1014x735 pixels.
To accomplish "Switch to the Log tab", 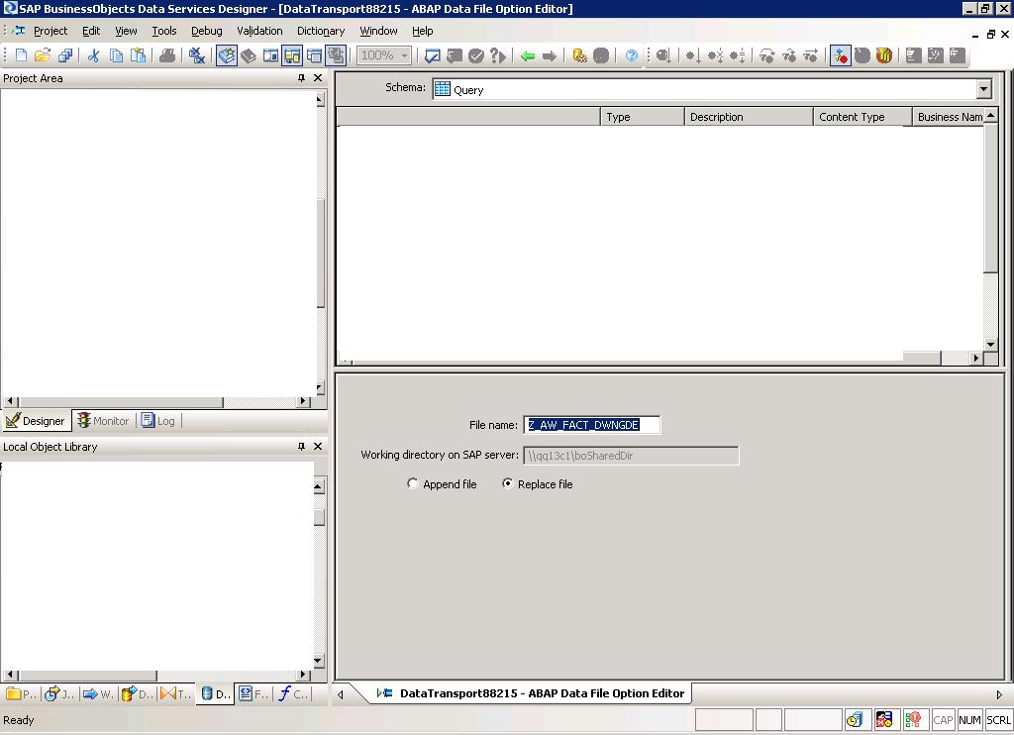I will tap(158, 421).
